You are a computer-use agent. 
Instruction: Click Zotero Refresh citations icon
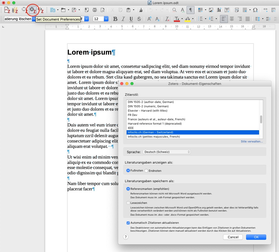[x=25, y=10]
